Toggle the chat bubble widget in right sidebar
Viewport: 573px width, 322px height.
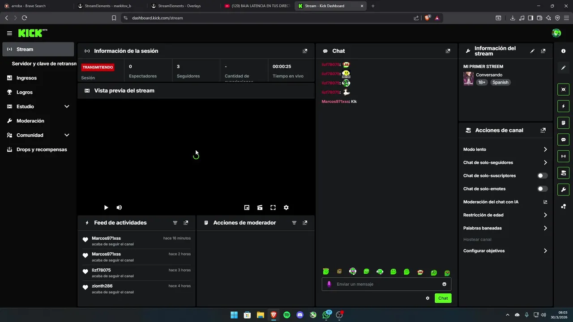[x=564, y=140]
